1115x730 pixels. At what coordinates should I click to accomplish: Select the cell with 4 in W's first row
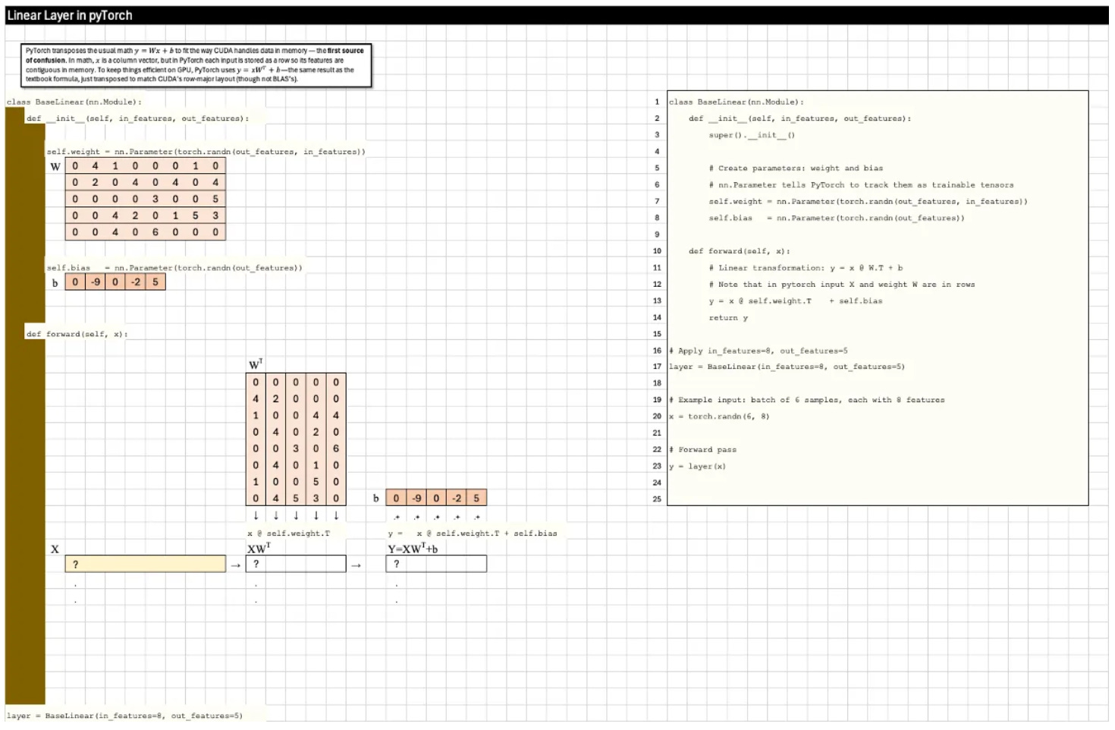(x=95, y=165)
